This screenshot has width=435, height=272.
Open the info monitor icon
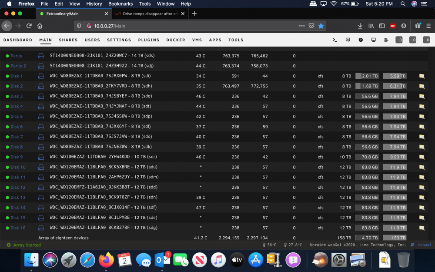(373, 40)
